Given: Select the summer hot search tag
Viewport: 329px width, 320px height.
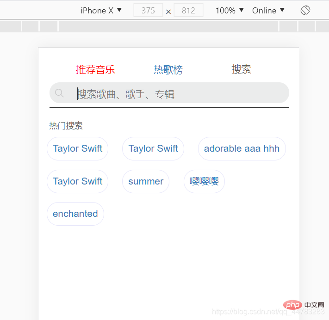Looking at the screenshot, I should click(146, 181).
